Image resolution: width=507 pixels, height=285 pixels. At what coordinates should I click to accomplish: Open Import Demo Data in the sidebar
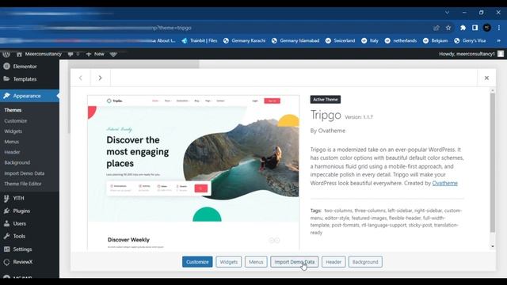(25, 173)
